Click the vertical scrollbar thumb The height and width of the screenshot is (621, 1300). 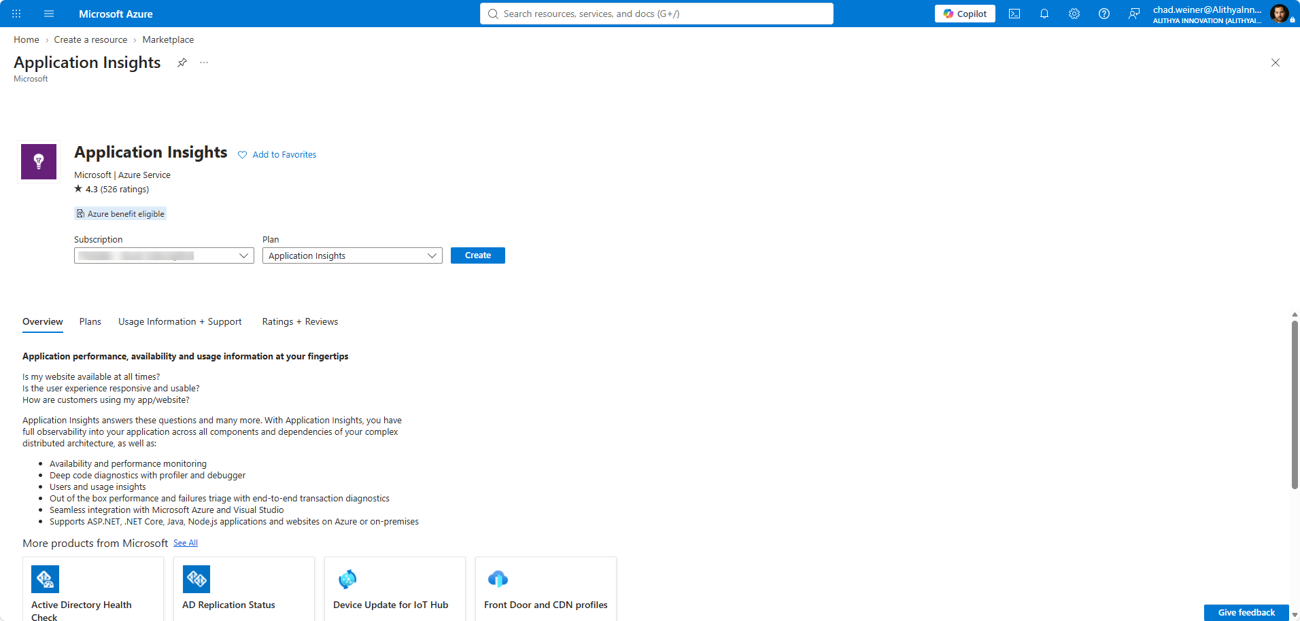coord(1295,404)
